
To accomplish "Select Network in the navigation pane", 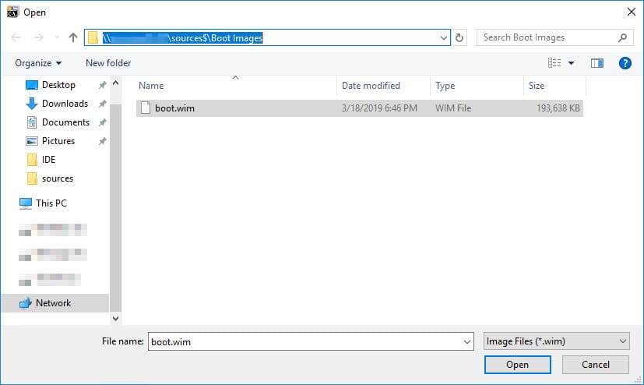I will click(x=53, y=303).
